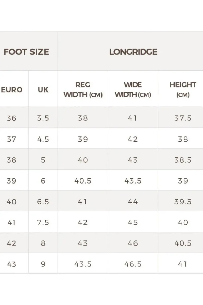Screen dimensions: 203x305
Task: Click Euro size 43 cell
Action: (12, 264)
